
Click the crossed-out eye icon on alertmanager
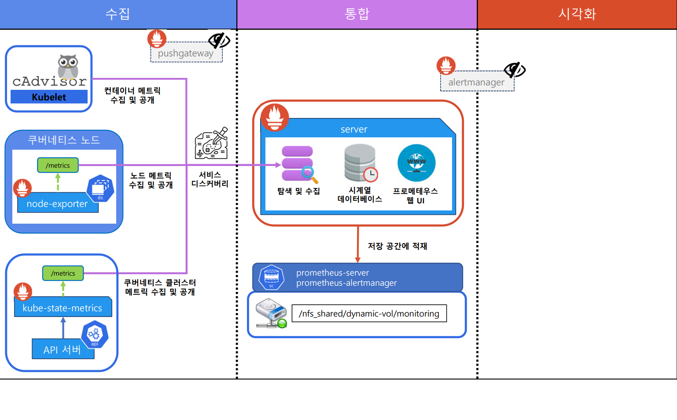coord(515,70)
